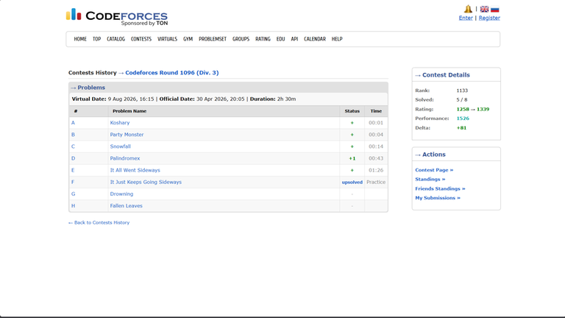Open the CALENDAR menu item
Image resolution: width=565 pixels, height=318 pixels.
tap(315, 39)
